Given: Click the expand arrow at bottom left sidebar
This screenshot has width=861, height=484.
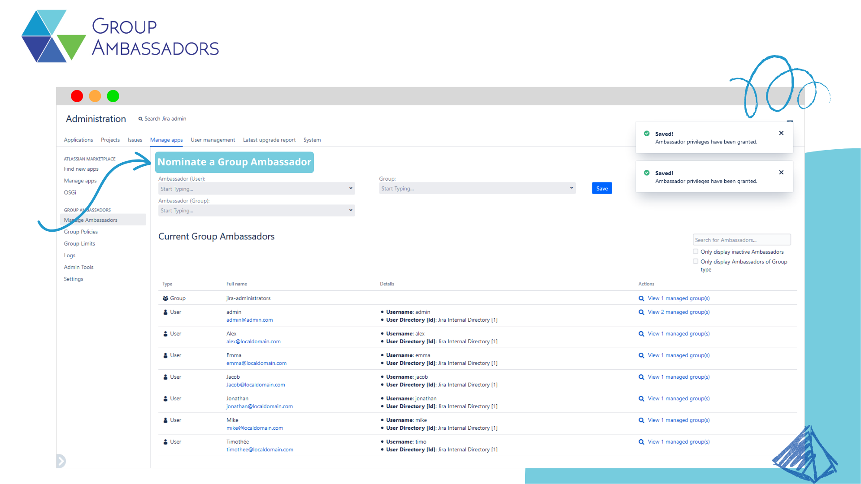Looking at the screenshot, I should 61,461.
